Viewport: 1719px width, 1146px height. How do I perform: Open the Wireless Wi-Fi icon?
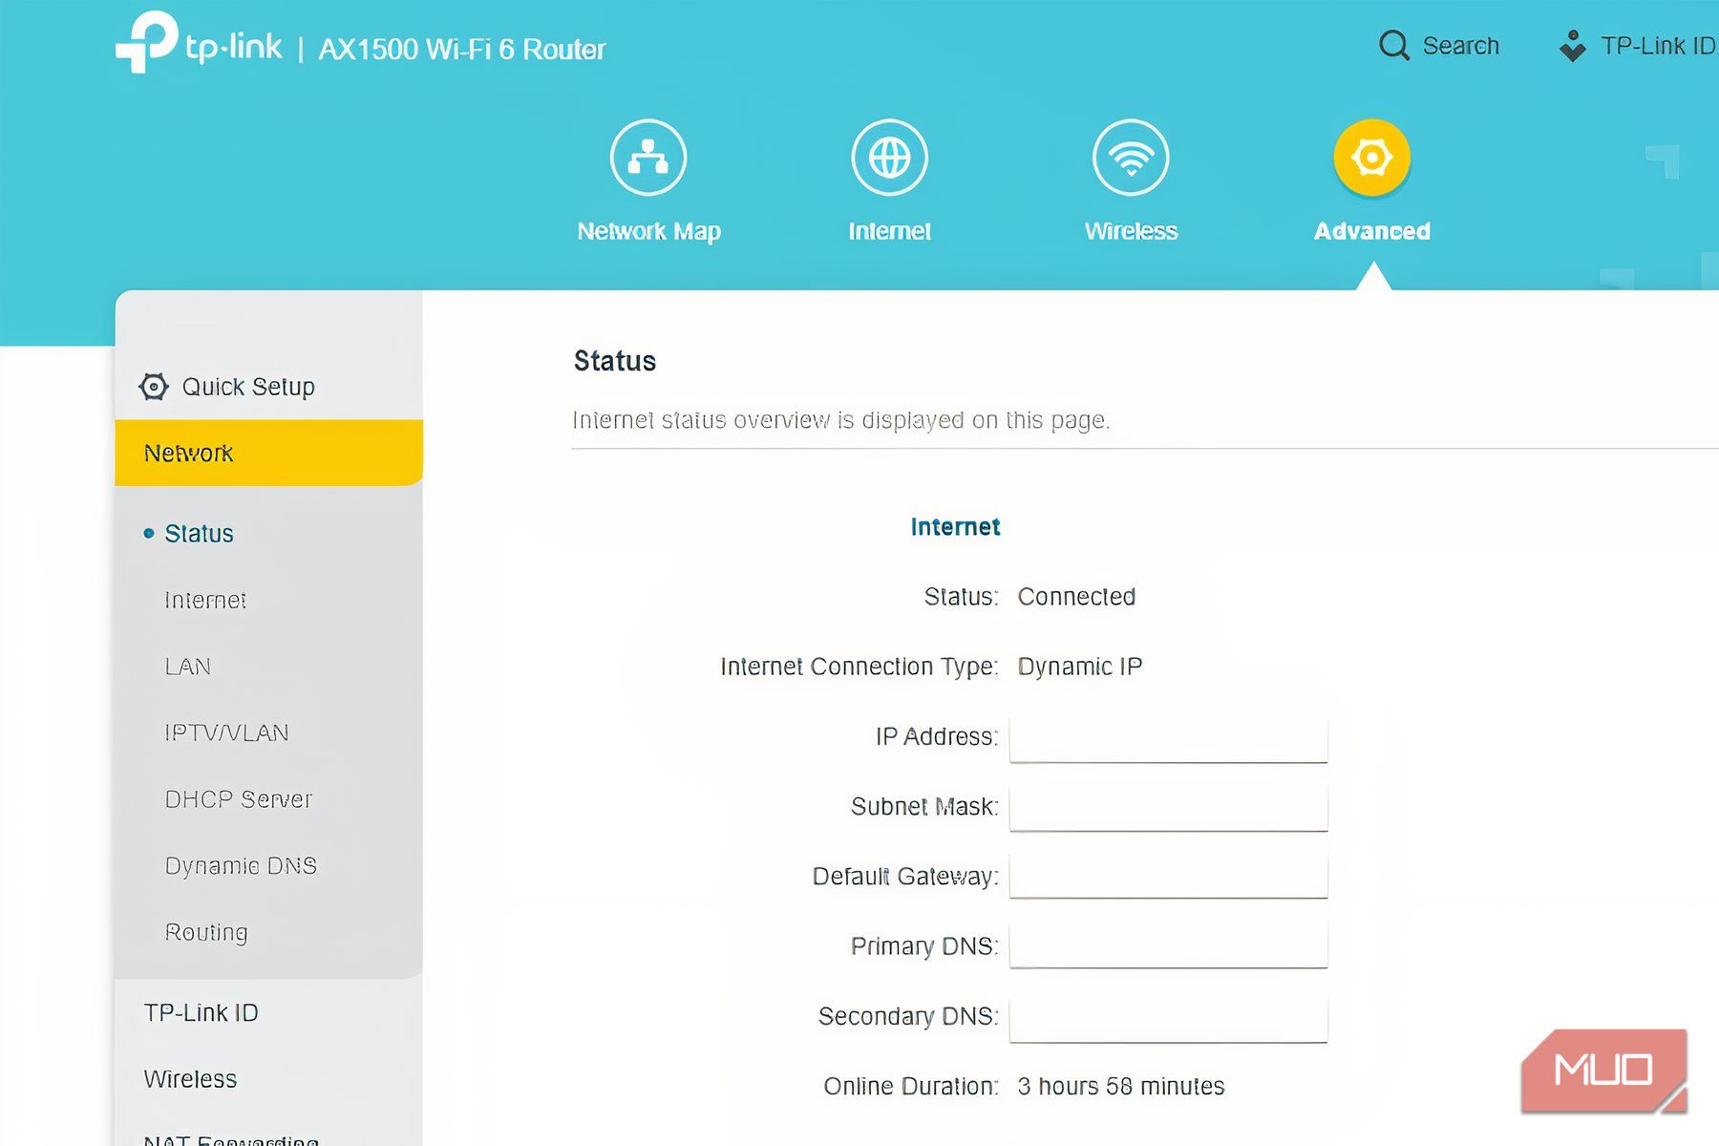tap(1131, 158)
